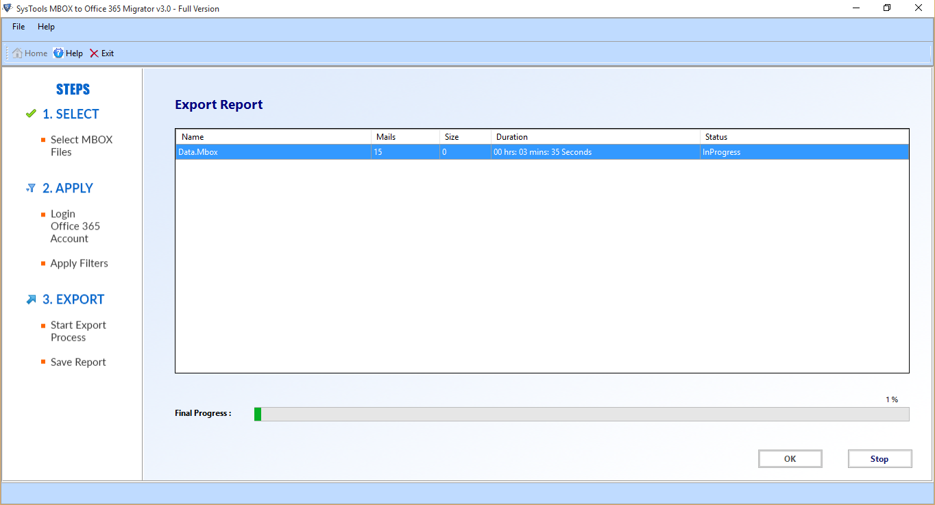Click Save Report in steps panel
The width and height of the screenshot is (935, 505).
point(78,362)
